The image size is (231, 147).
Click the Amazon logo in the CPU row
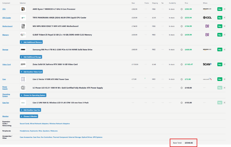click(207, 9)
